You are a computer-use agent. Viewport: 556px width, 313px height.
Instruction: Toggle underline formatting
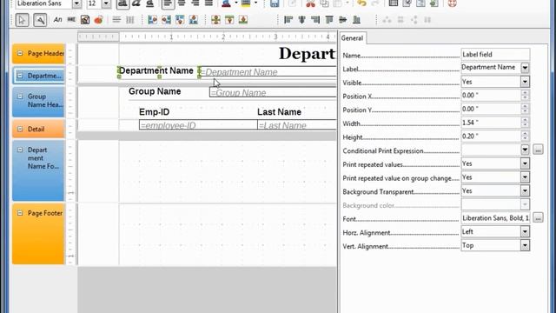click(x=149, y=3)
